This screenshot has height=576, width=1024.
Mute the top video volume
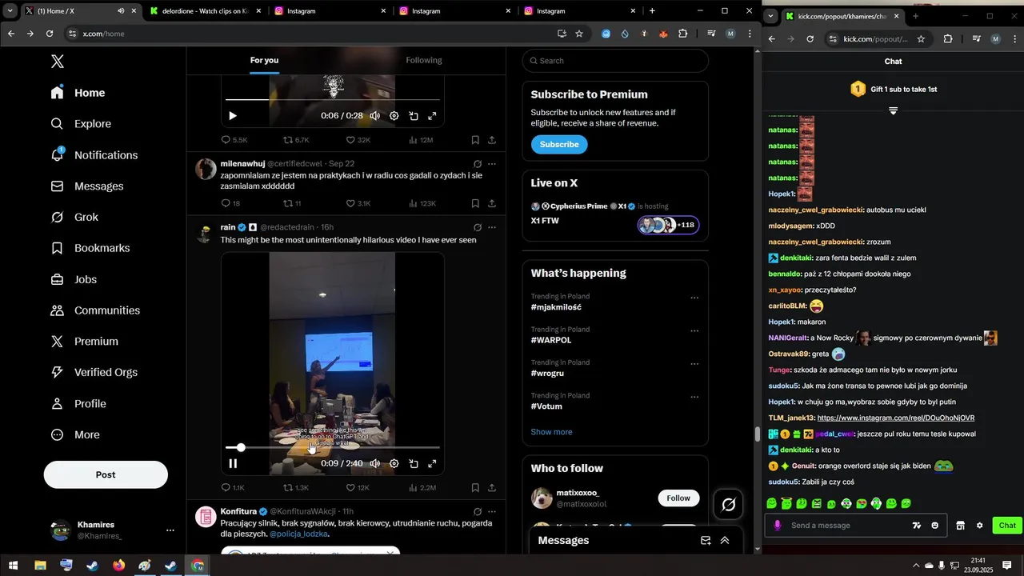[374, 116]
